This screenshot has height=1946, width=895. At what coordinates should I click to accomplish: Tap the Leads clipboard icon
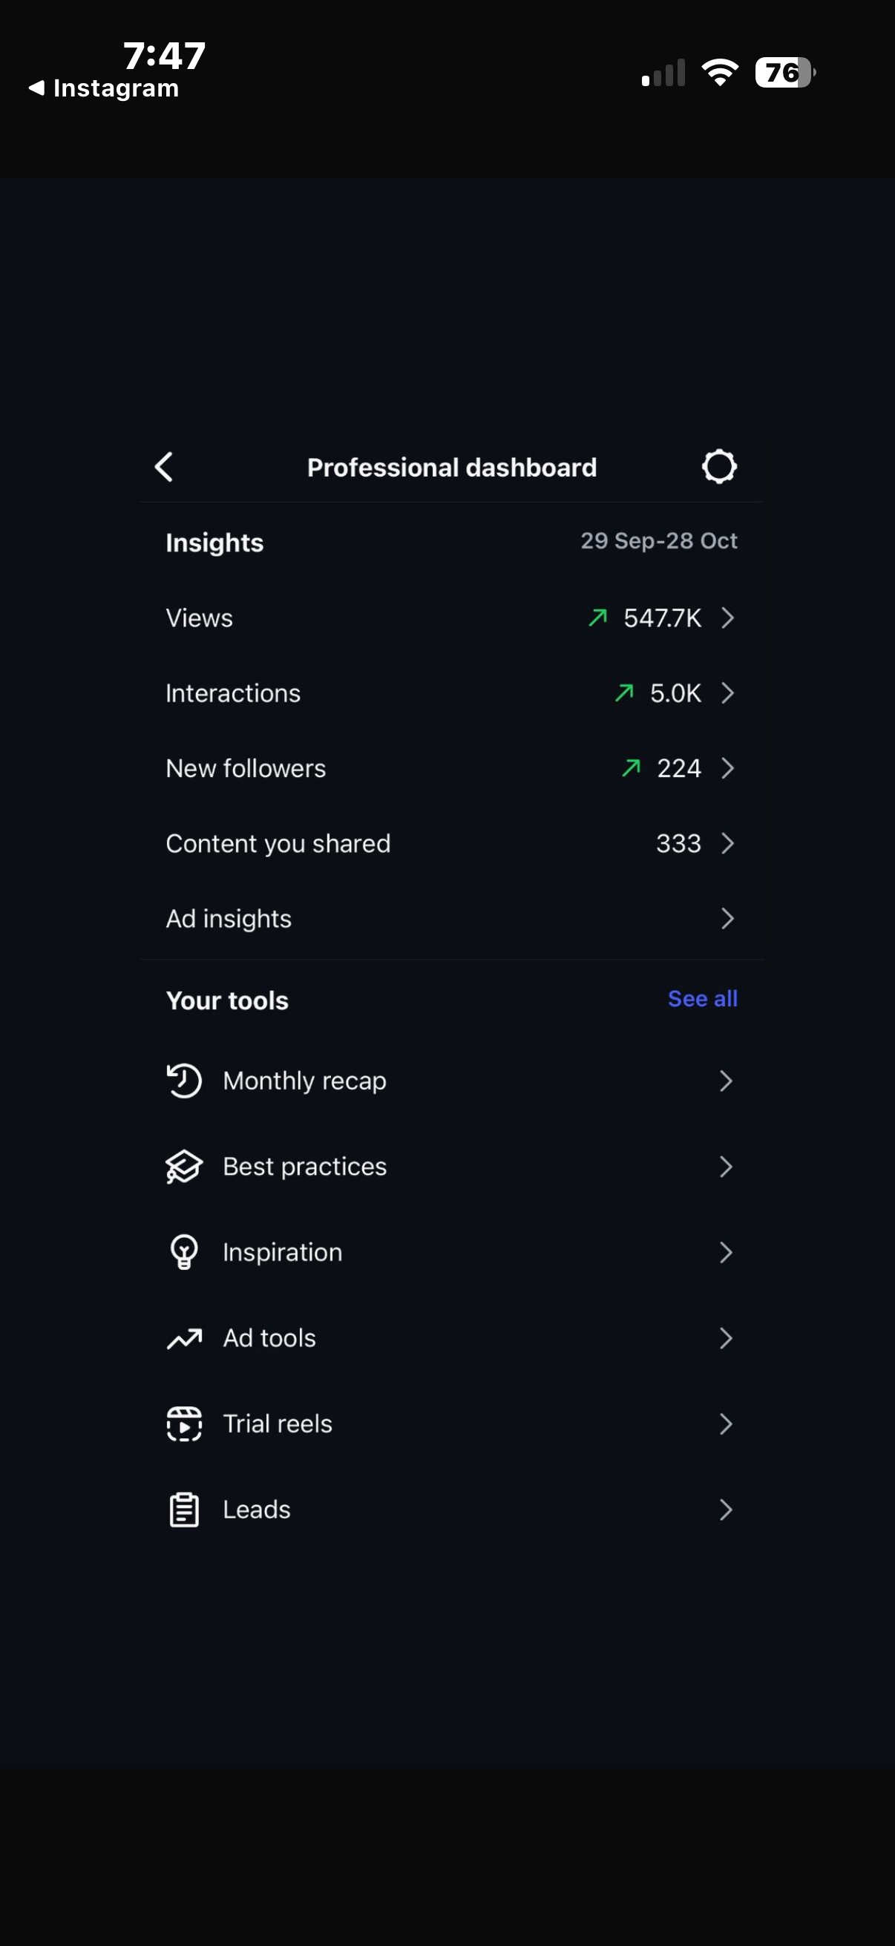183,1510
